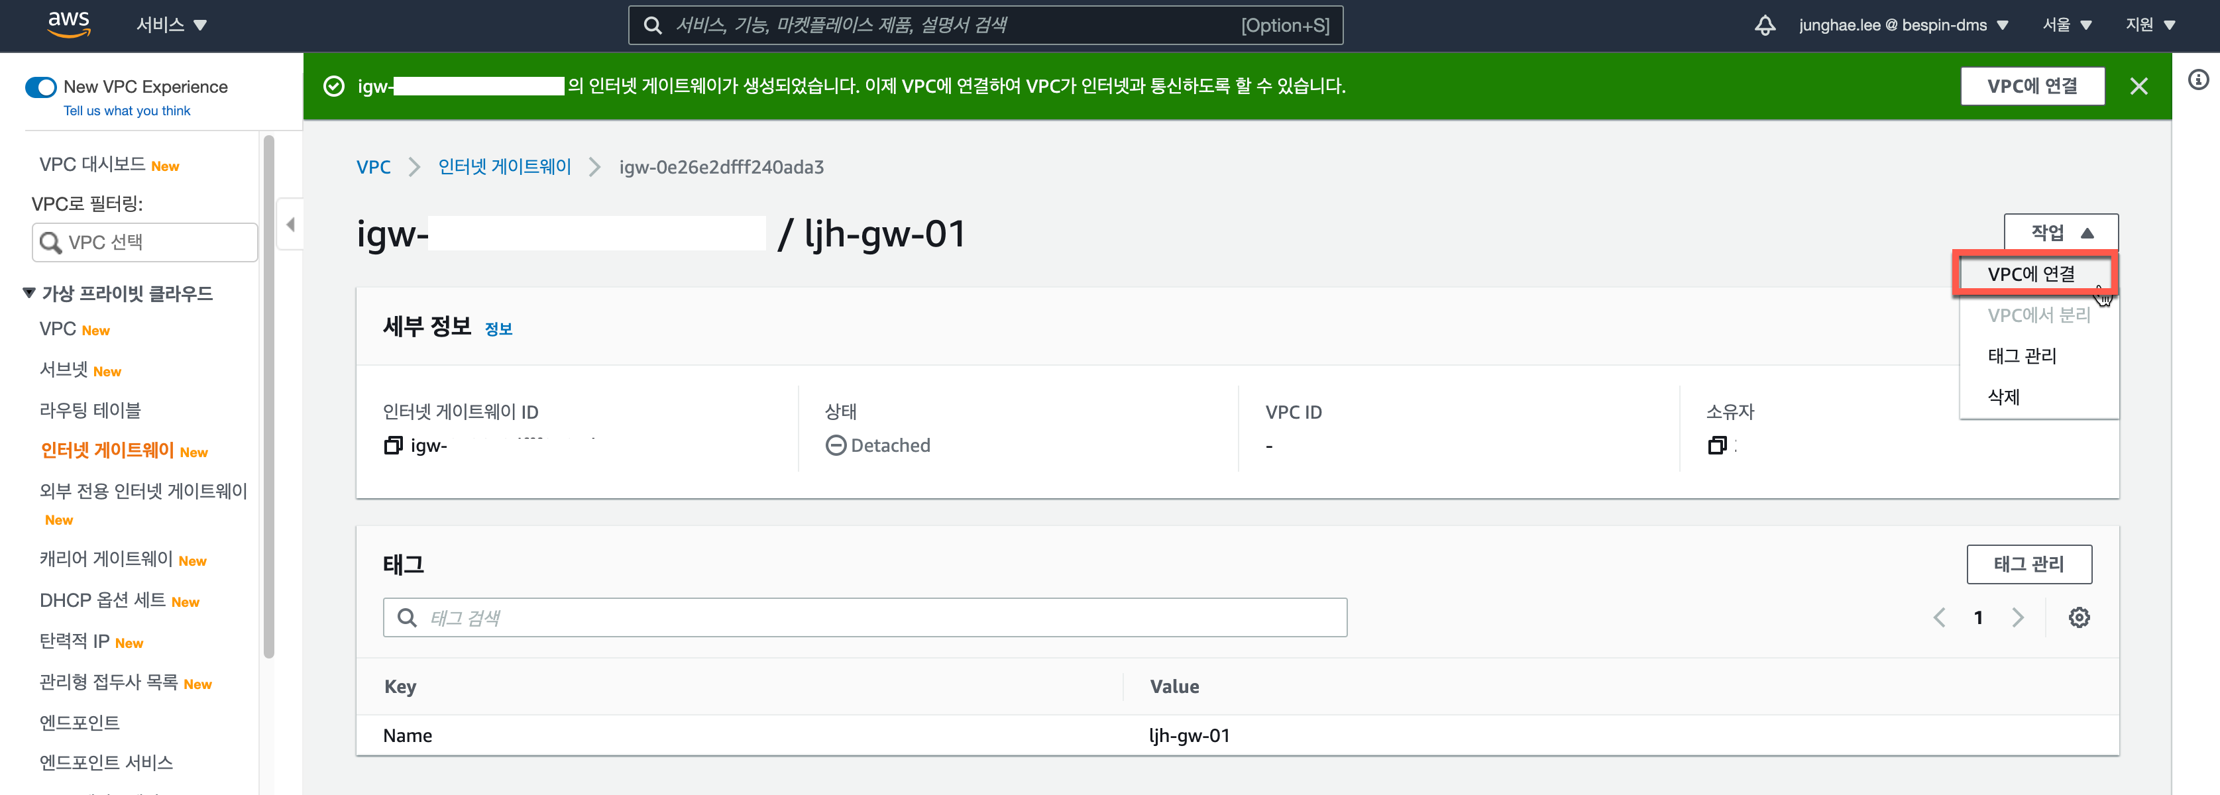This screenshot has width=2220, height=795.
Task: Collapse the left navigation panel arrow
Action: pos(290,225)
